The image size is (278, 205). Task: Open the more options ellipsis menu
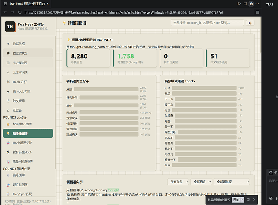257,4
